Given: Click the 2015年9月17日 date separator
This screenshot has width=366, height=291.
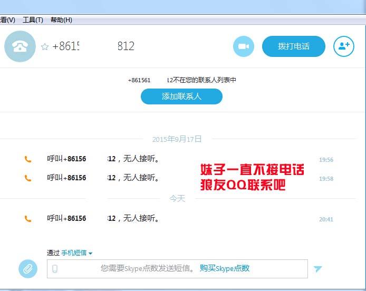Looking at the screenshot, I should click(x=177, y=139).
